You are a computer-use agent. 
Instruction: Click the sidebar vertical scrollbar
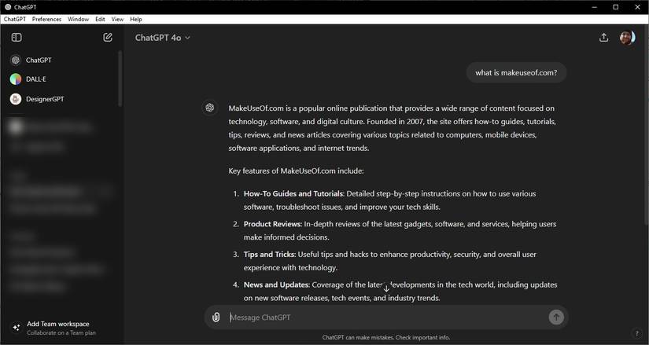(x=120, y=79)
